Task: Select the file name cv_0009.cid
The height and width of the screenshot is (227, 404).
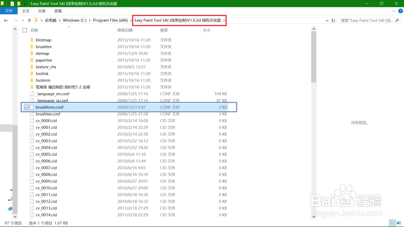Action: (46, 181)
